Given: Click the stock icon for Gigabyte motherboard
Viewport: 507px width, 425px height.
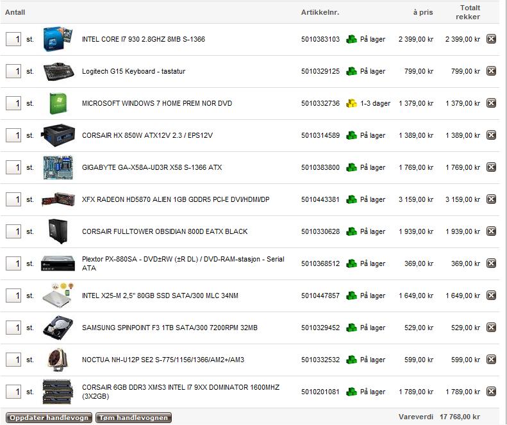Looking at the screenshot, I should point(351,167).
